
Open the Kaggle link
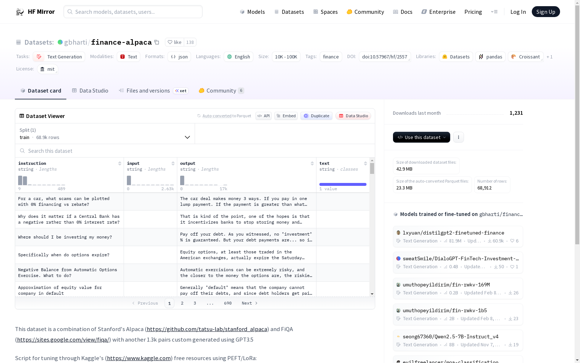(139, 358)
